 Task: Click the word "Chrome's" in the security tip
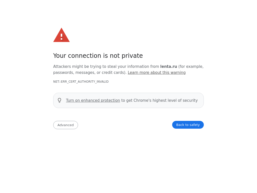coord(142,101)
